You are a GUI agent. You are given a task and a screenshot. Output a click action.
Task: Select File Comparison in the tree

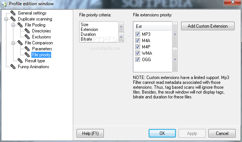(x=39, y=43)
